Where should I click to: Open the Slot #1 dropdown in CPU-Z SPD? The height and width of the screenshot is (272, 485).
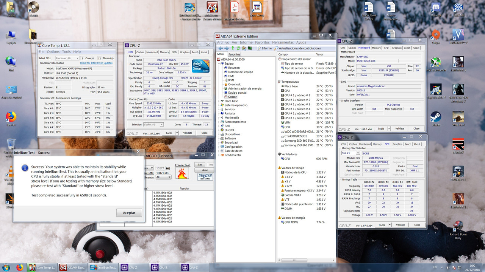pyautogui.click(x=351, y=153)
